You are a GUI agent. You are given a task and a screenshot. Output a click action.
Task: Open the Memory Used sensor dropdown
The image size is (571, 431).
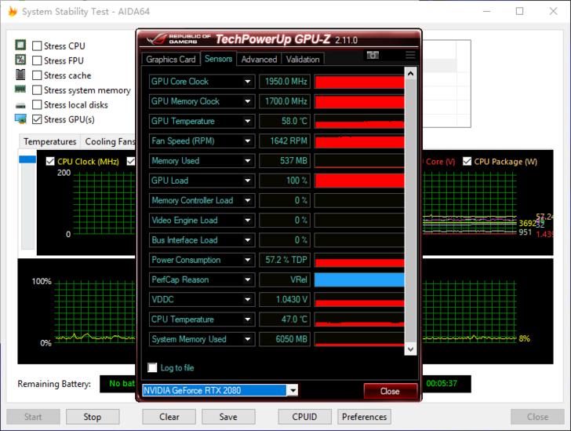tap(248, 160)
